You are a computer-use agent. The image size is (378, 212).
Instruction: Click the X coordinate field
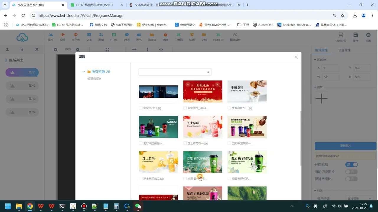tap(330, 68)
